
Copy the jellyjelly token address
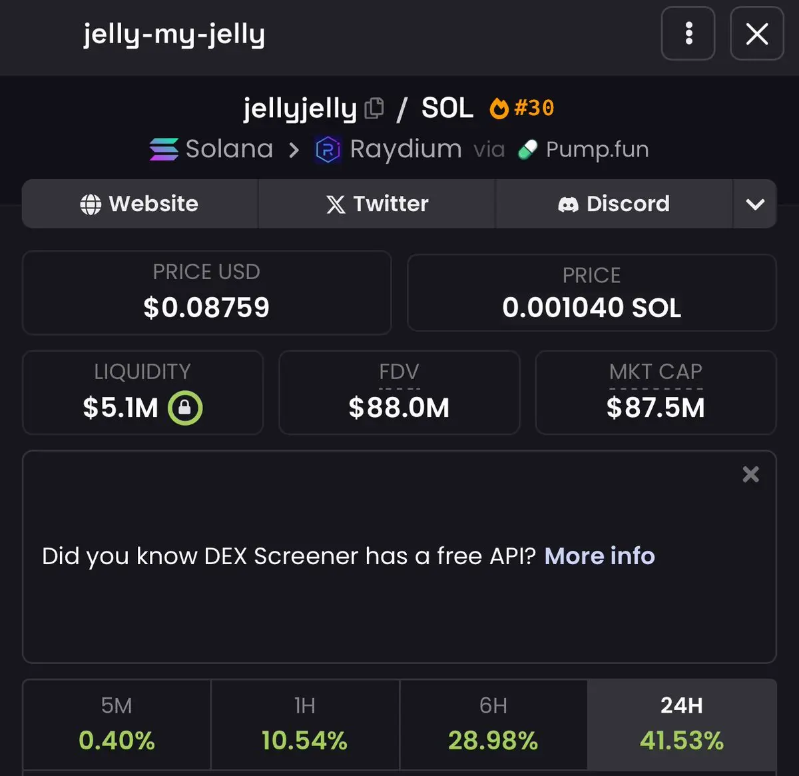[x=374, y=109]
